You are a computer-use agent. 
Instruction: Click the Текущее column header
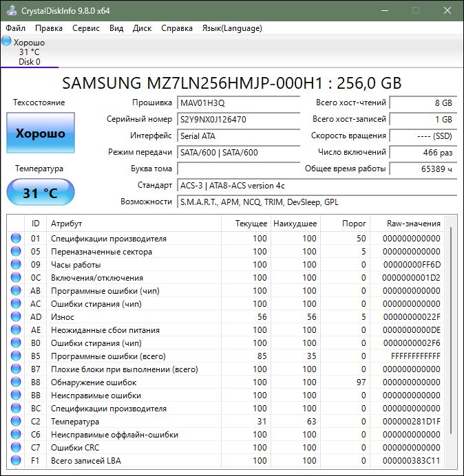[x=246, y=224]
